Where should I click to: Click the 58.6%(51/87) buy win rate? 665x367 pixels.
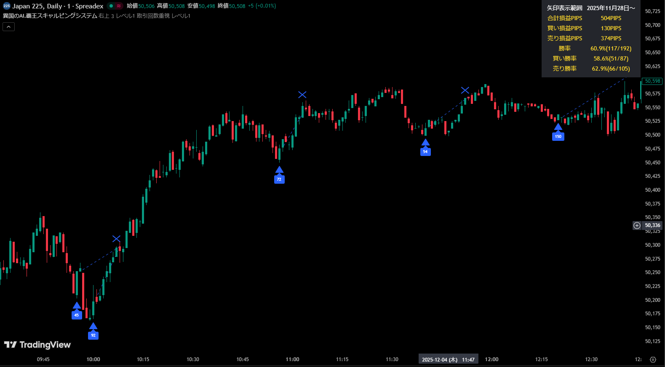(611, 58)
